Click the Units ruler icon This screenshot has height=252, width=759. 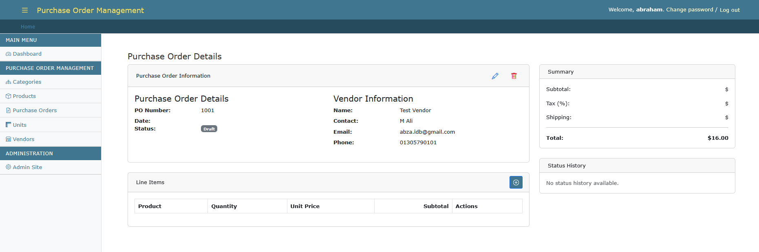tap(8, 125)
